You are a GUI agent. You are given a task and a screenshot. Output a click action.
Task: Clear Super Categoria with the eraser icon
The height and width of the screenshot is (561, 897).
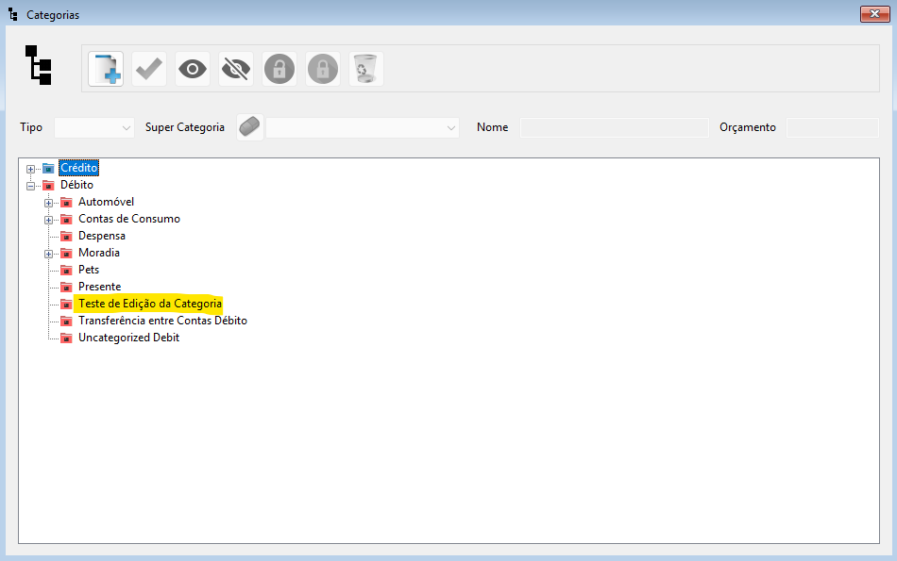click(250, 127)
